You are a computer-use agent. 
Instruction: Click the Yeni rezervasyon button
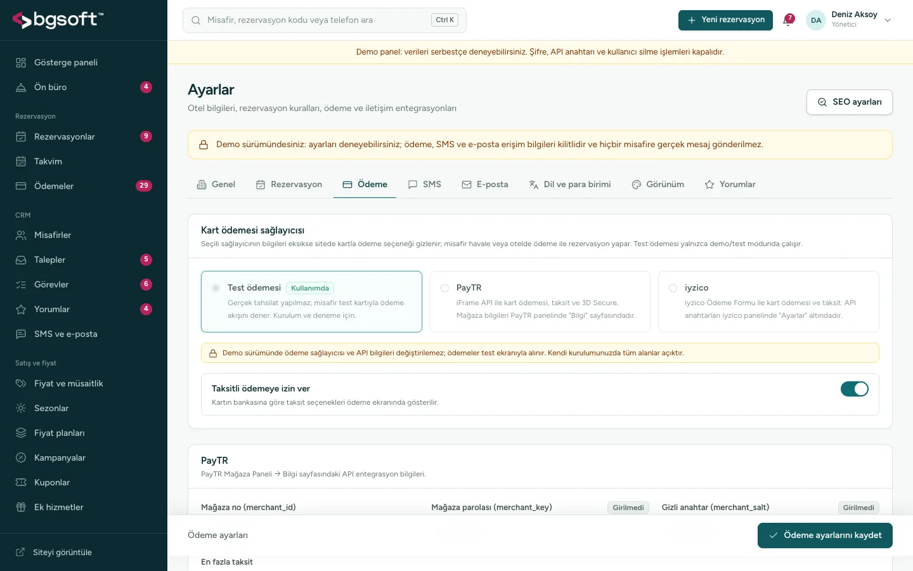click(725, 20)
